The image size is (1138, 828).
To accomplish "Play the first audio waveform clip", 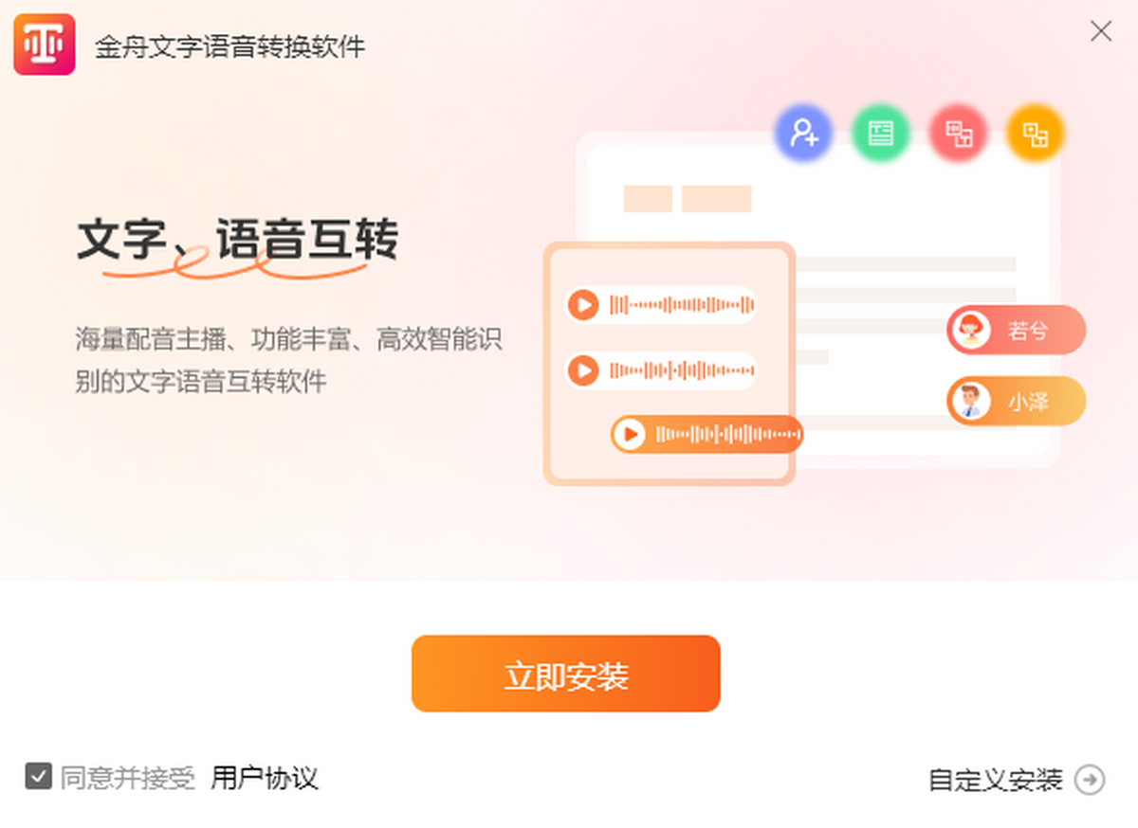I will coord(583,305).
